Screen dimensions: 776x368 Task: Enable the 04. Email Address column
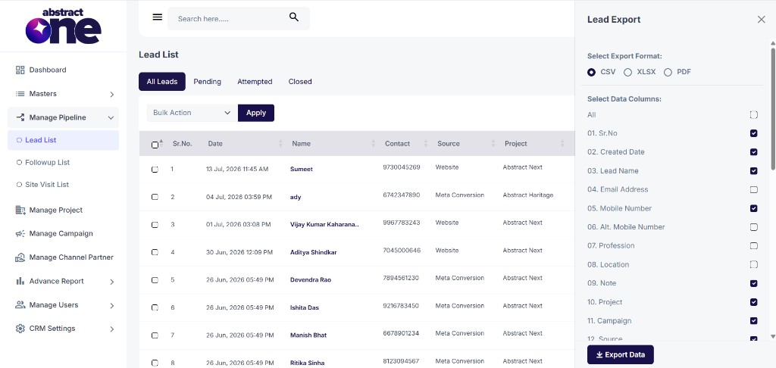click(754, 189)
